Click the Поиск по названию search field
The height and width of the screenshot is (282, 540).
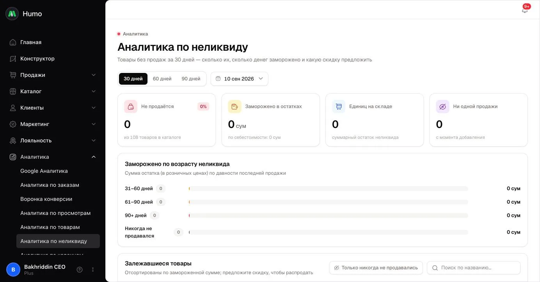coord(474,268)
